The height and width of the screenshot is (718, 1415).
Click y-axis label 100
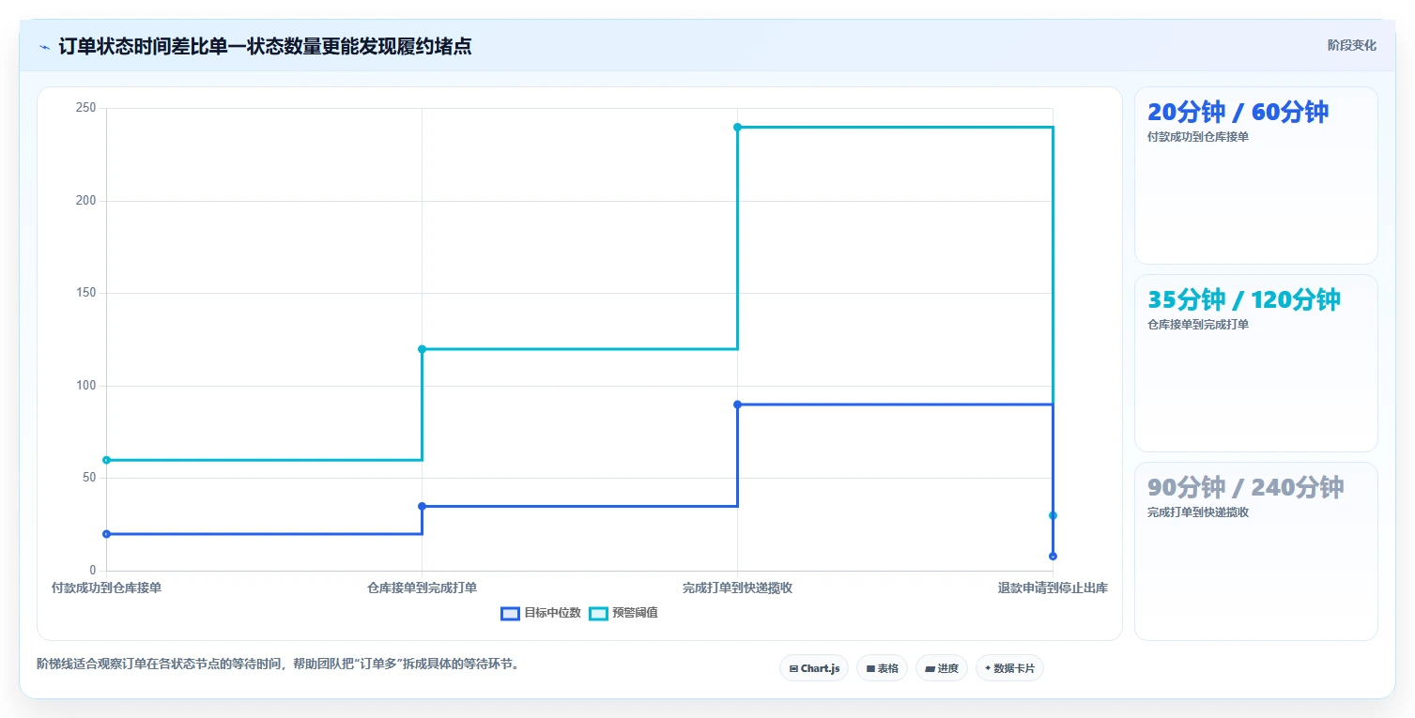point(85,386)
